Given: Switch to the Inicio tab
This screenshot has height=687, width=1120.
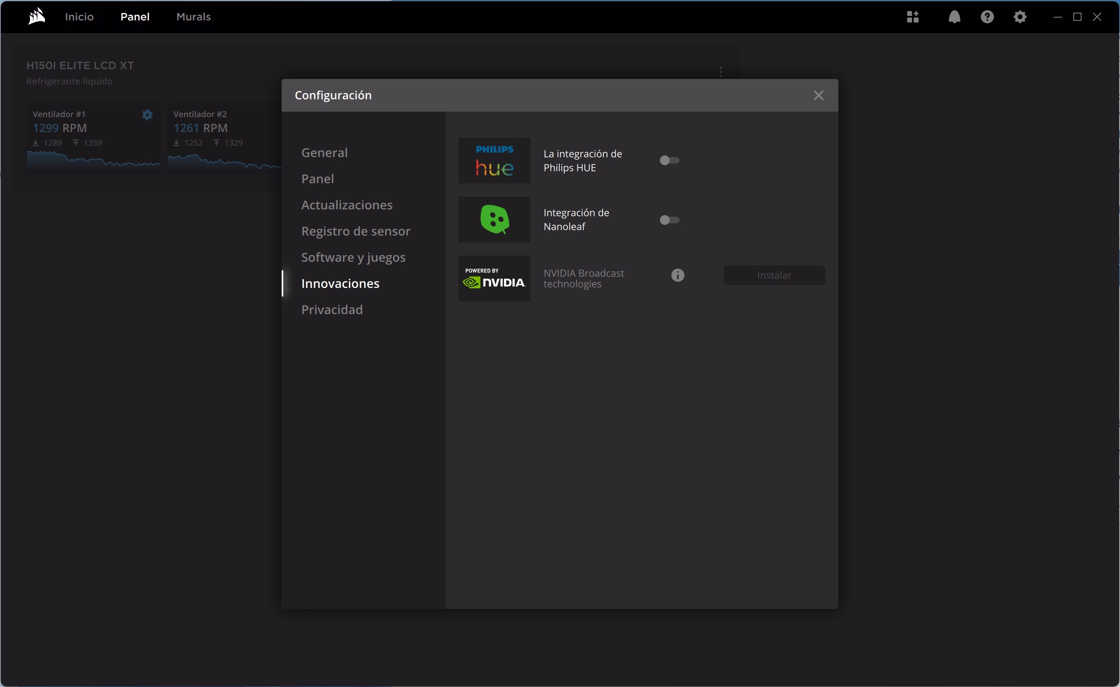Looking at the screenshot, I should [79, 17].
